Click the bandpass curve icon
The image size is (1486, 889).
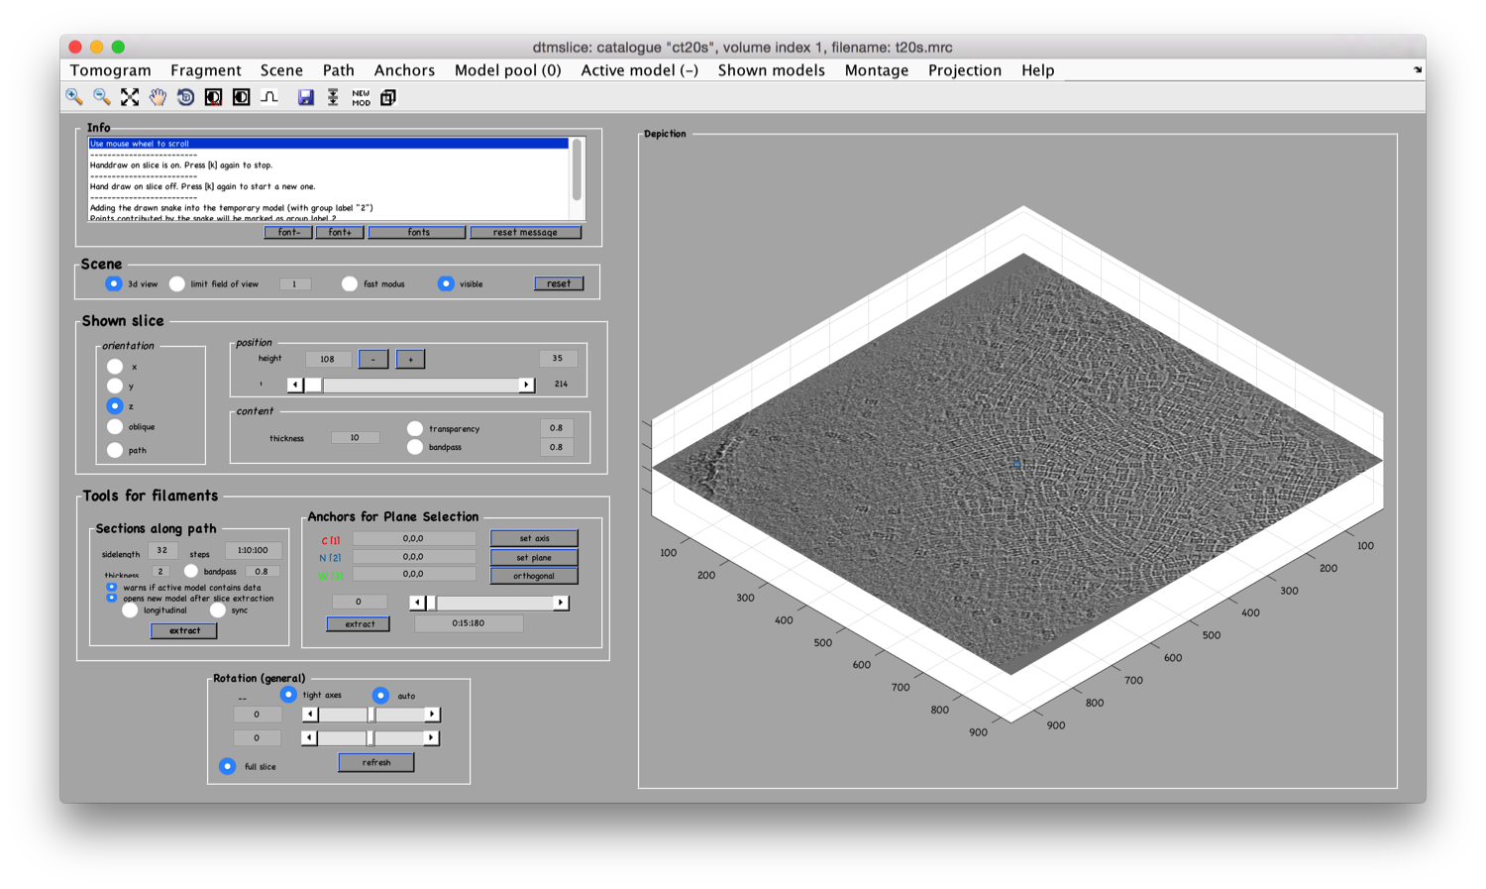point(268,97)
